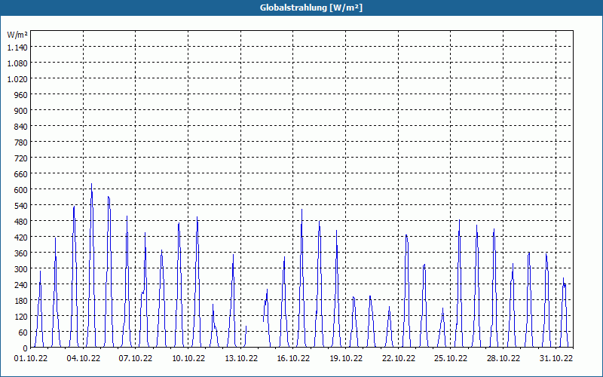Click the highest radiation peak near 04.10.22

91,184
